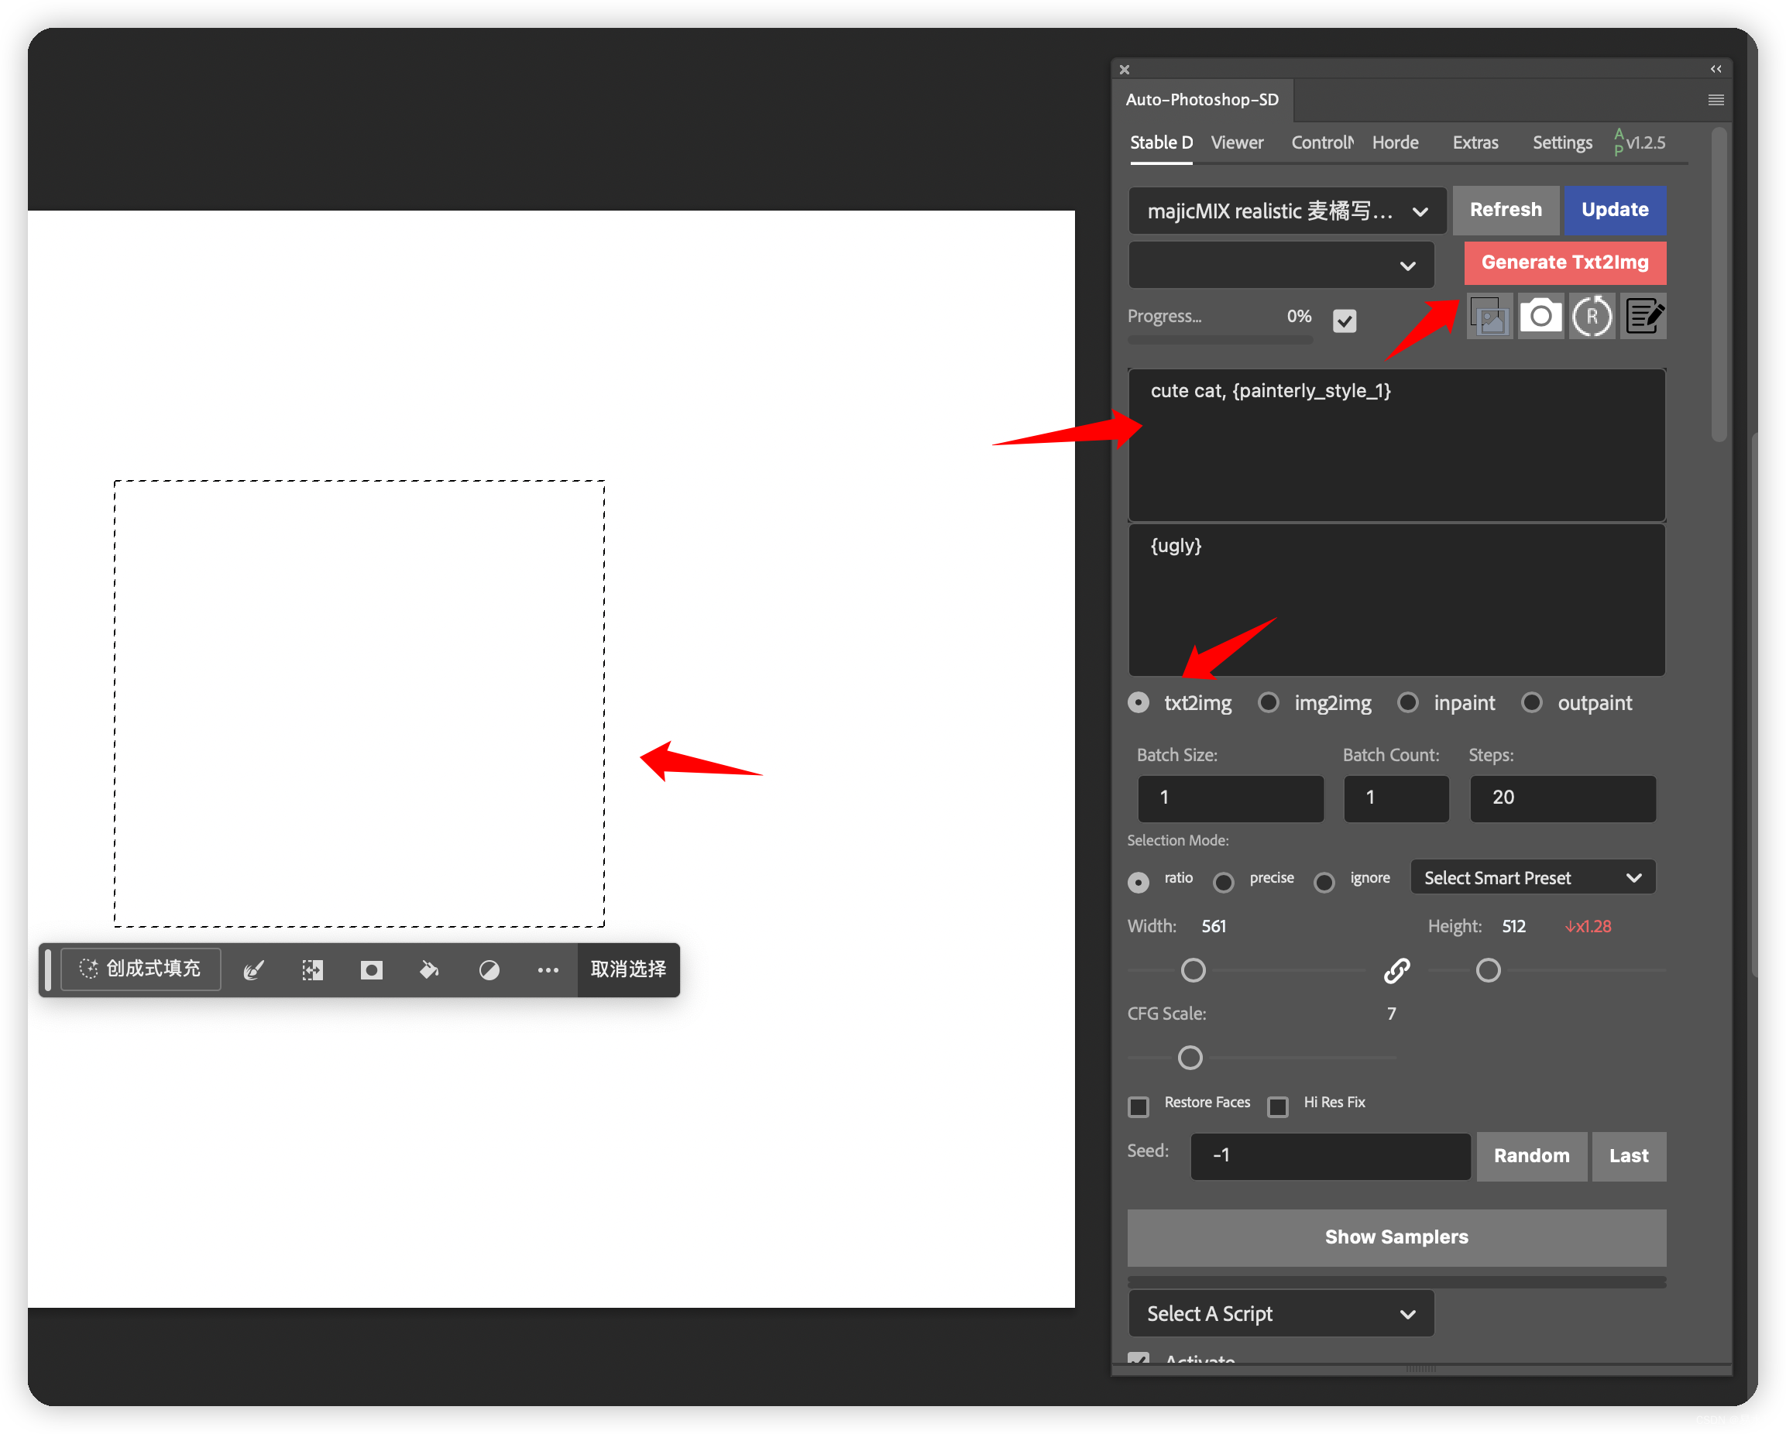Select the img2img mode radio button
The image size is (1786, 1434).
click(1267, 703)
